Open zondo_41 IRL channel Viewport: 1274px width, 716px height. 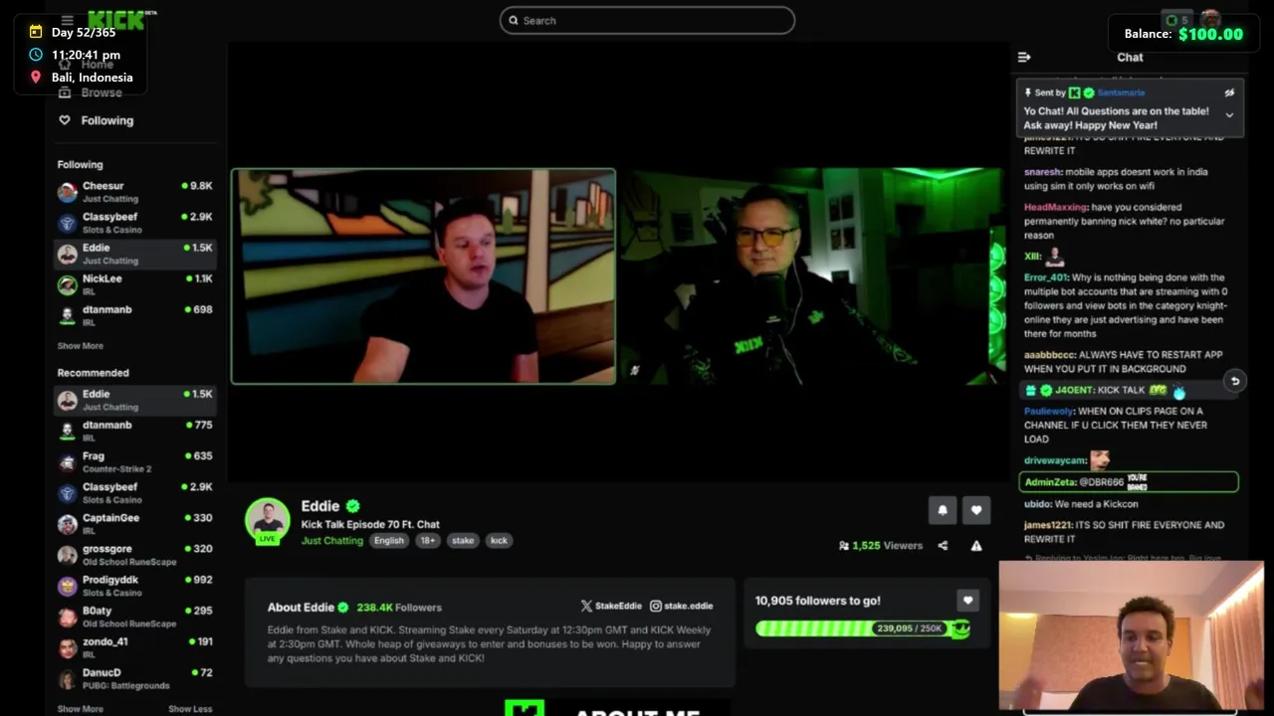[x=135, y=647]
